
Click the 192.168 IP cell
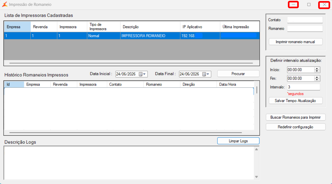[x=200, y=36]
